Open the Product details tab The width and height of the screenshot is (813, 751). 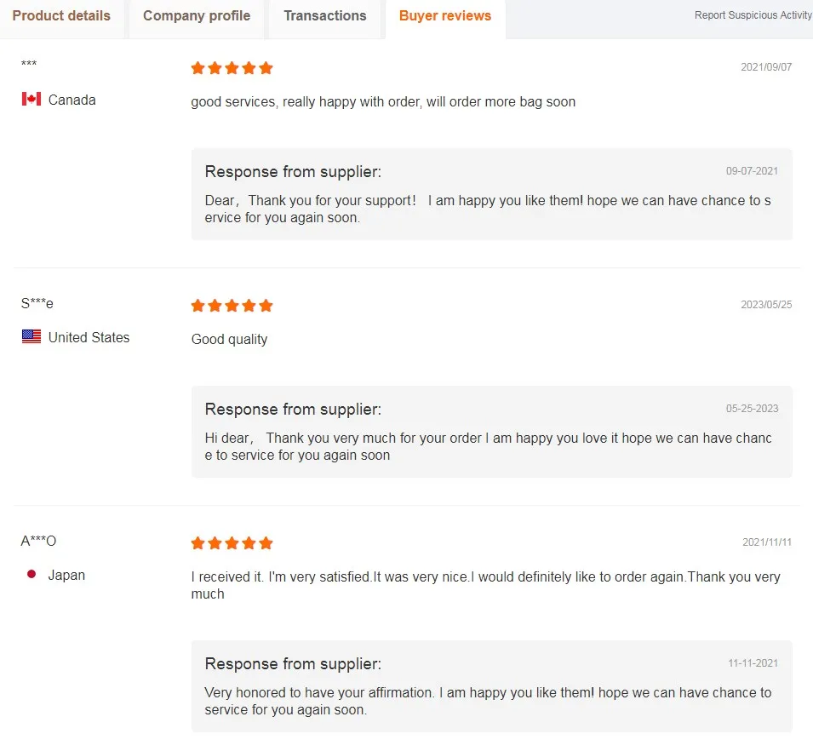(61, 15)
